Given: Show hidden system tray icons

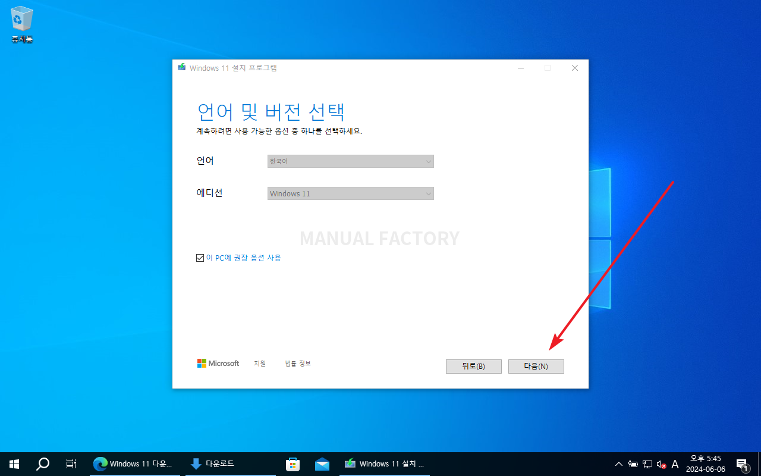Looking at the screenshot, I should click(x=619, y=464).
